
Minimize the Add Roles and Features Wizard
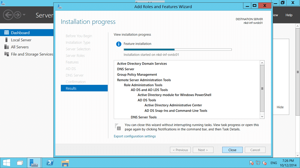(x=247, y=6)
